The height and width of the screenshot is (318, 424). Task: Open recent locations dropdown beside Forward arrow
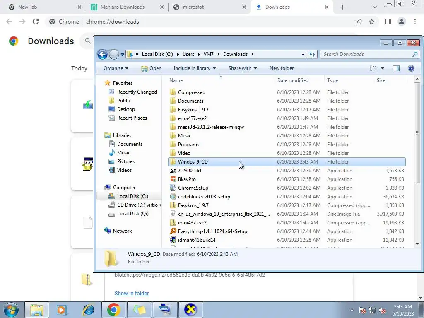click(122, 55)
